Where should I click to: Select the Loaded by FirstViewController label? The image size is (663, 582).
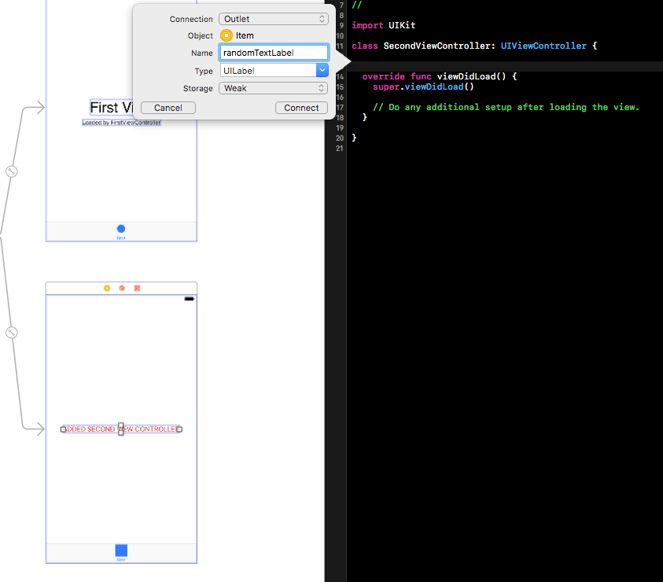click(121, 122)
